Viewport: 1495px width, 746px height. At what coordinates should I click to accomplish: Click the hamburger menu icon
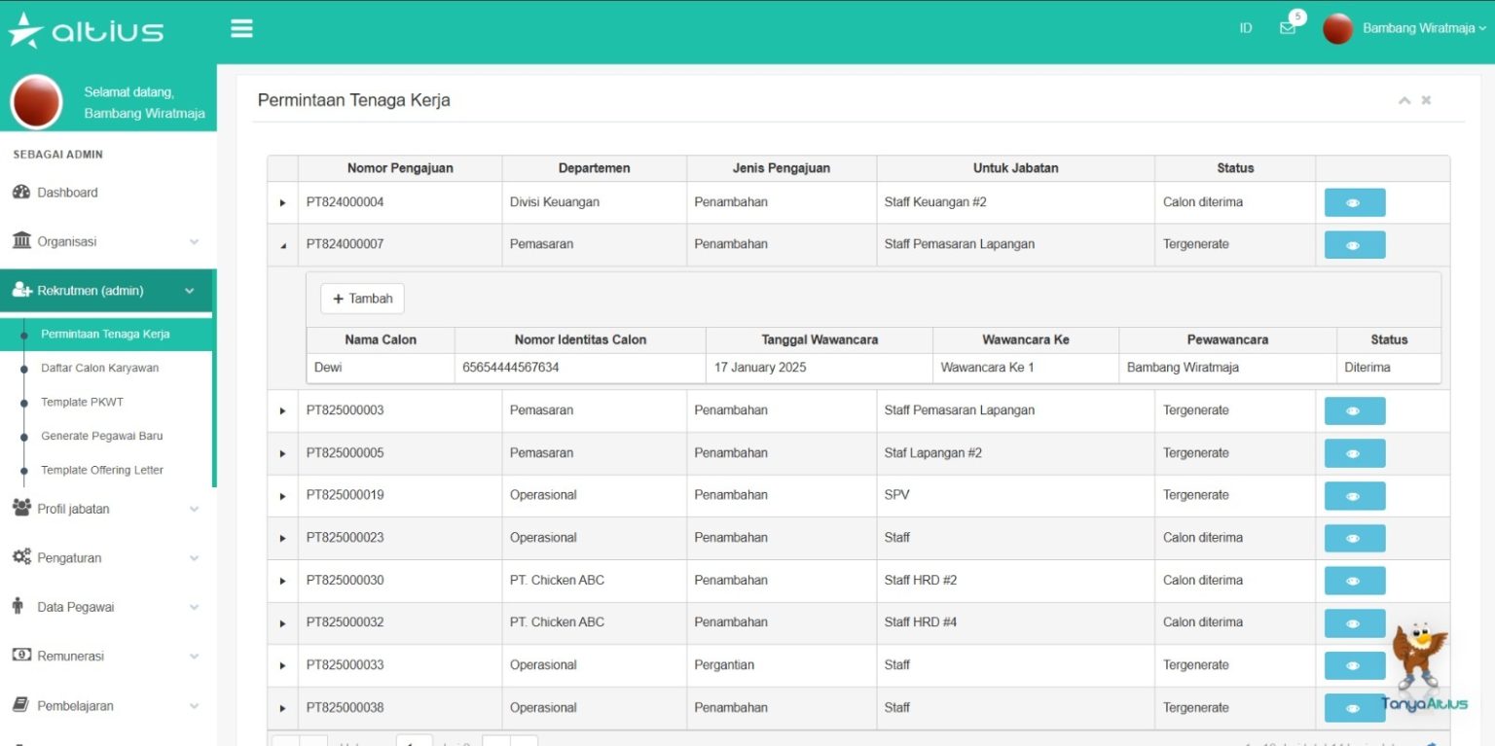(241, 29)
